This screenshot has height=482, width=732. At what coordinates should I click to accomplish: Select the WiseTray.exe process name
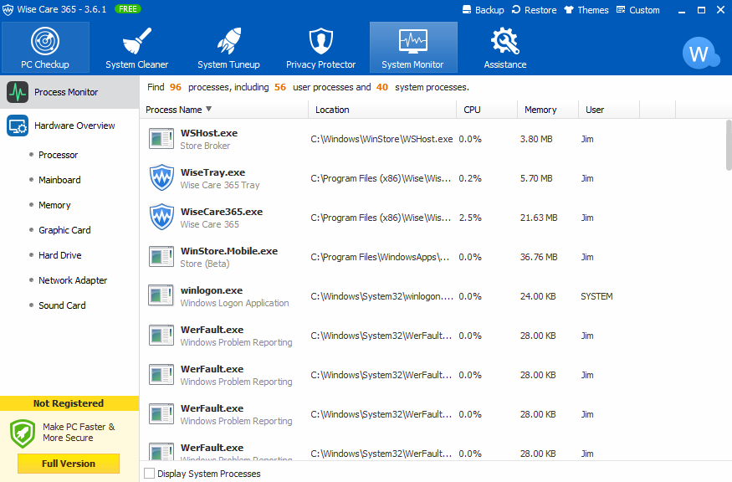tap(212, 172)
